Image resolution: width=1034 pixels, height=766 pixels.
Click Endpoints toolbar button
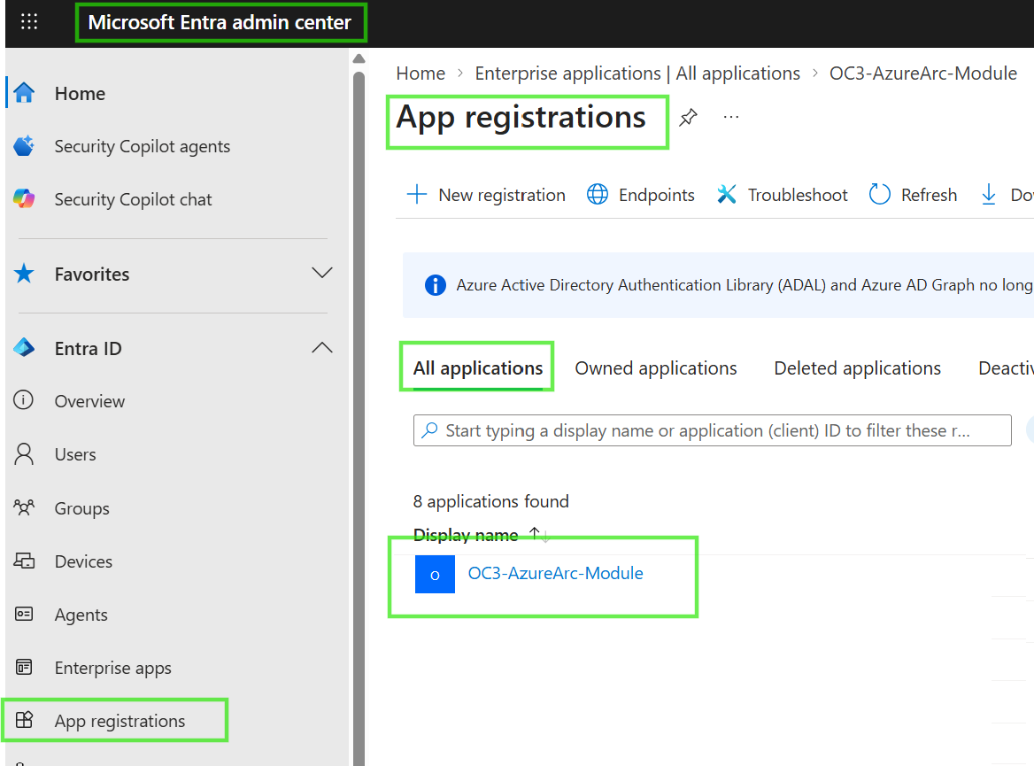640,195
